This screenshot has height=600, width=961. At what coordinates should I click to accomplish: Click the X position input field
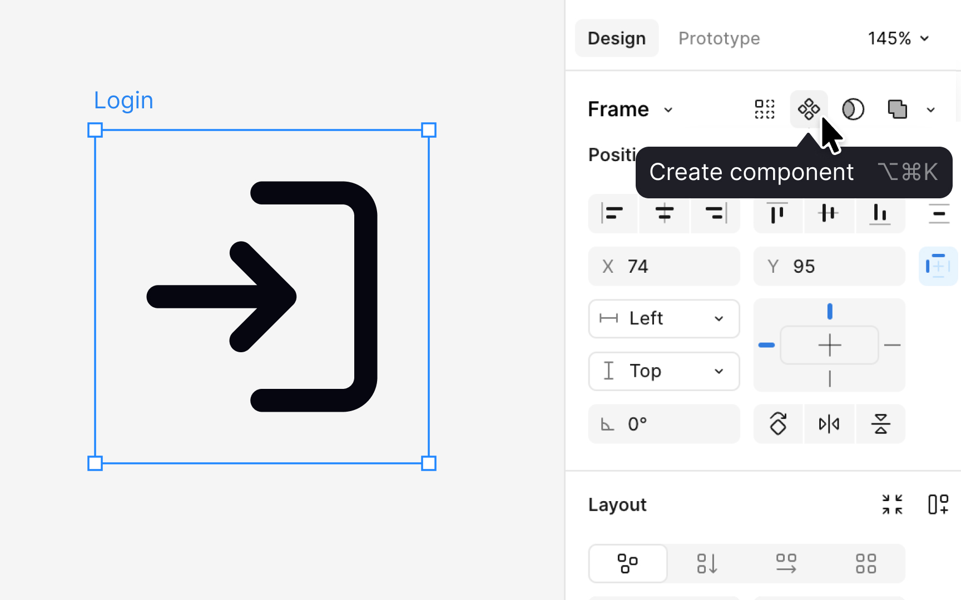(664, 266)
